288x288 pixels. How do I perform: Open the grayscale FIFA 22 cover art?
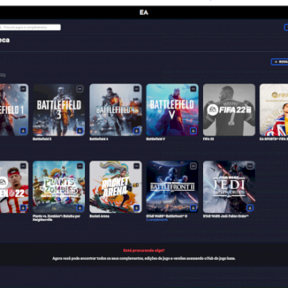click(229, 110)
